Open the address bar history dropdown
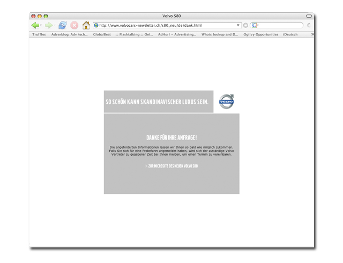The width and height of the screenshot is (343, 263). click(x=238, y=25)
